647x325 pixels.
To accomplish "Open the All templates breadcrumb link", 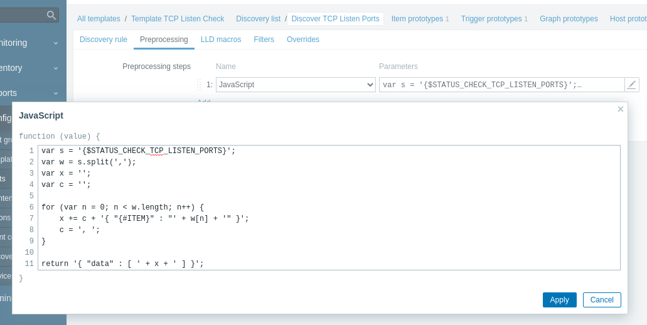I will [99, 19].
